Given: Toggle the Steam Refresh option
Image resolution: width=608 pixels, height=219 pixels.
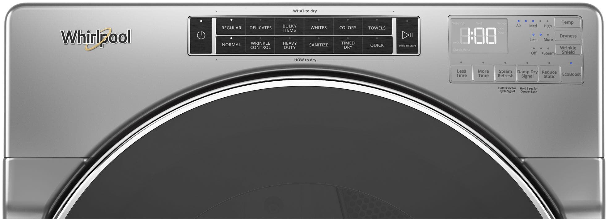Looking at the screenshot, I should point(505,74).
